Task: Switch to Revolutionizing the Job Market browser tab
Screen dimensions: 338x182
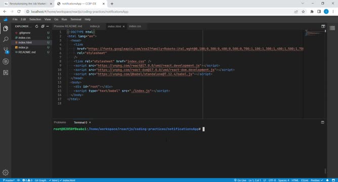Action: point(28,4)
